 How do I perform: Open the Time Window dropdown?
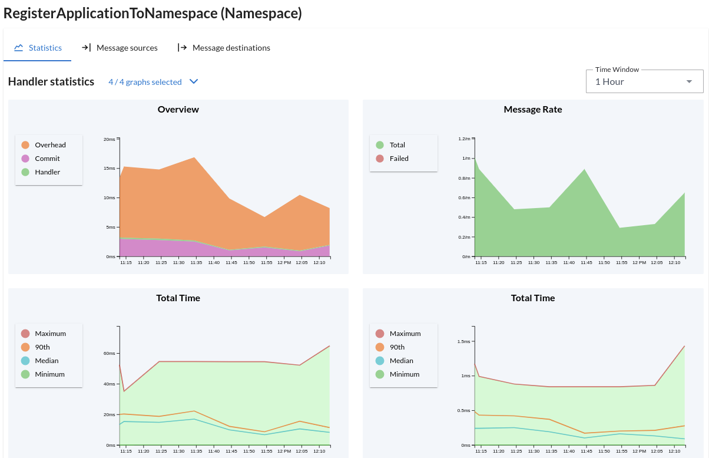pos(644,81)
